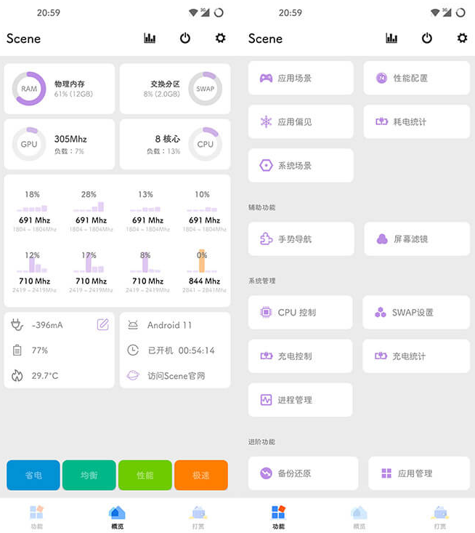Open 手势导航 puzzle icon tile
475x533 pixels.
click(x=301, y=239)
